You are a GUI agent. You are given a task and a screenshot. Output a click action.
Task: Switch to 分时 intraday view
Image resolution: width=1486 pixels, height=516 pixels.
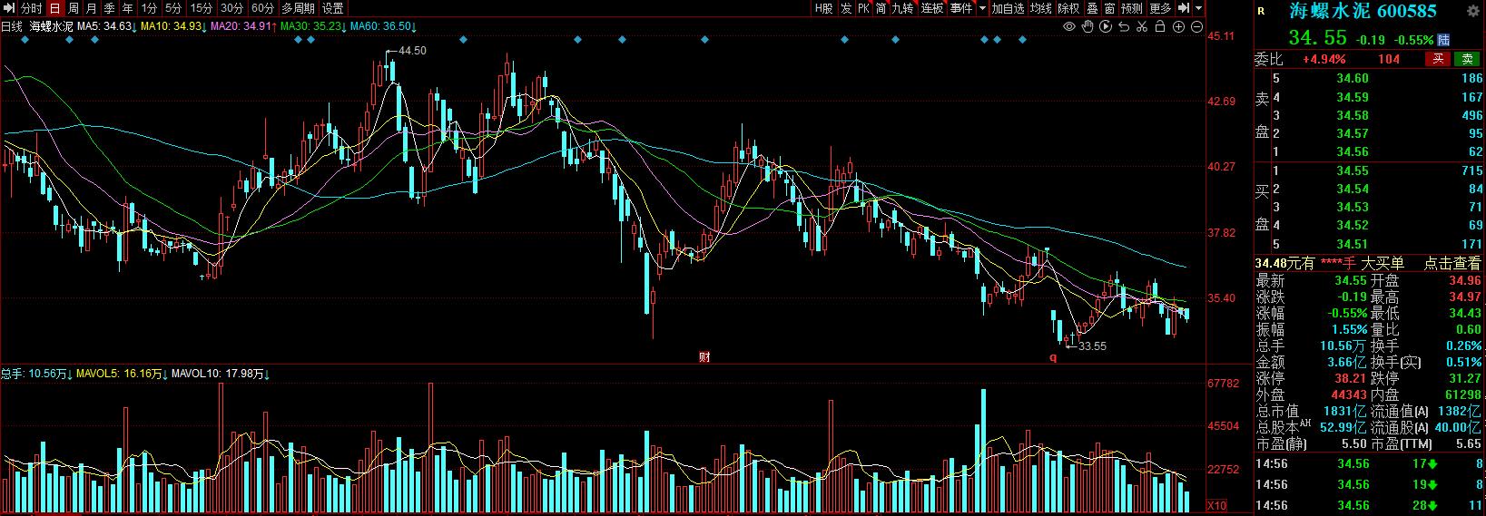click(32, 8)
